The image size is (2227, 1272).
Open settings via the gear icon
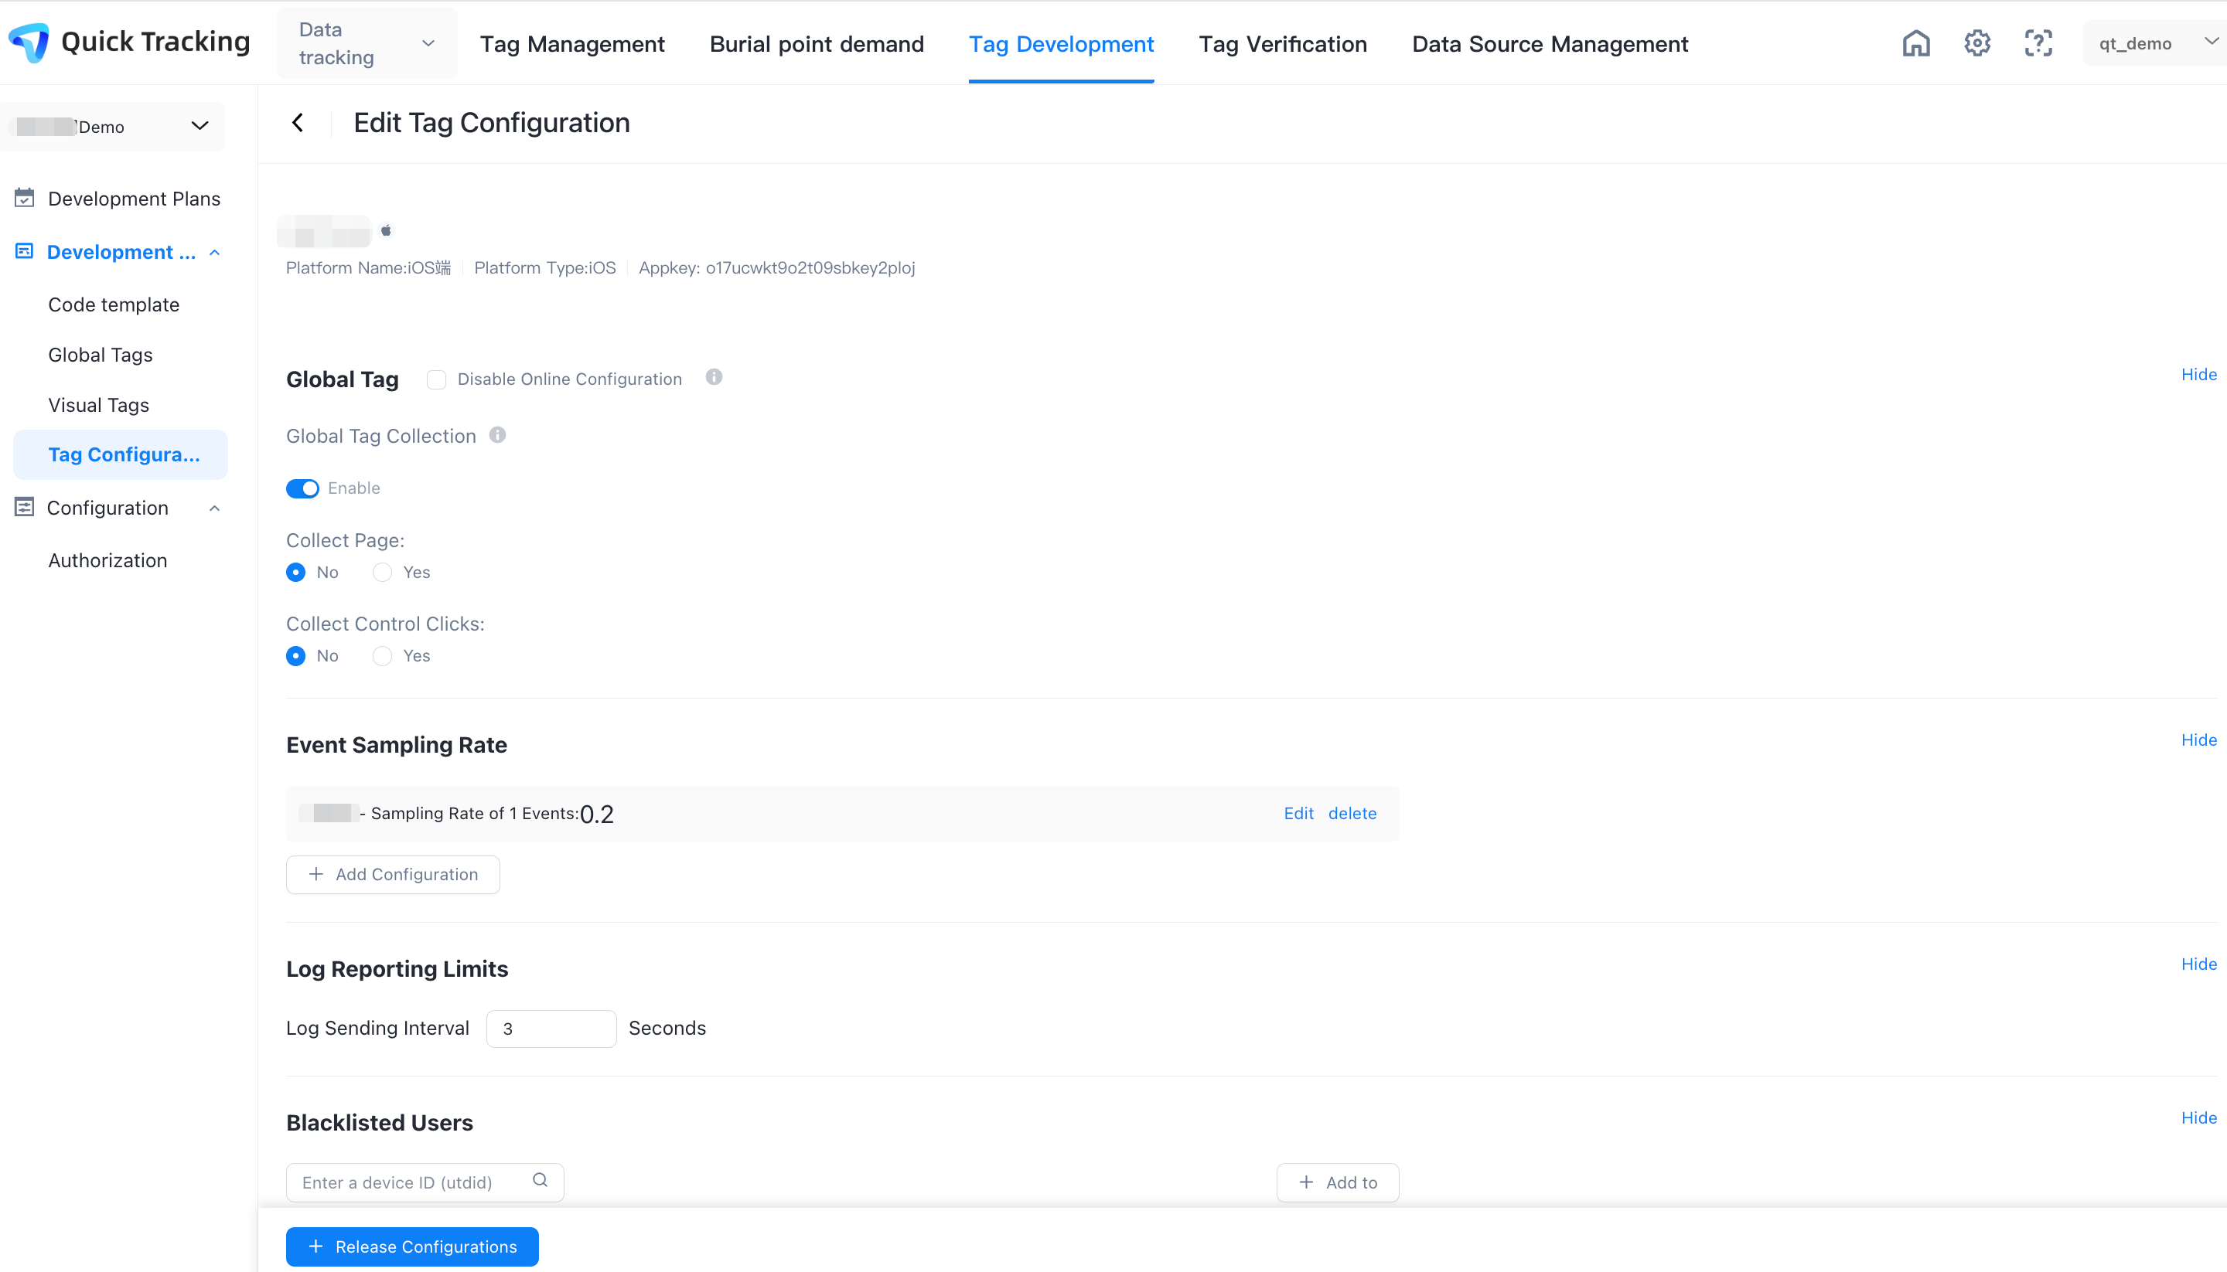pos(1977,44)
